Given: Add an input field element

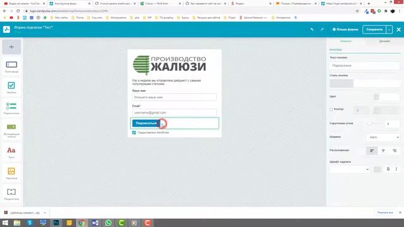Looking at the screenshot, I should tap(11, 67).
